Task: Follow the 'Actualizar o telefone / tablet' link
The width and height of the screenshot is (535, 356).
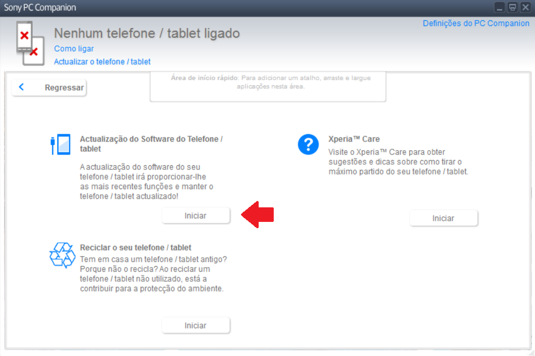Action: coord(102,61)
